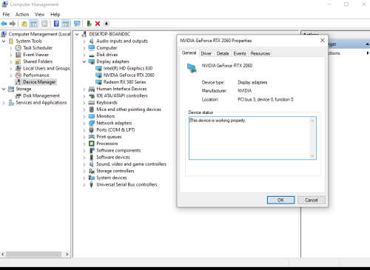Select Mice and other pointing devices
The height and width of the screenshot is (270, 370).
pyautogui.click(x=129, y=109)
